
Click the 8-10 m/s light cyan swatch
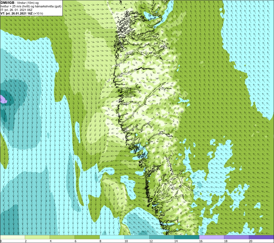(x=112, y=237)
